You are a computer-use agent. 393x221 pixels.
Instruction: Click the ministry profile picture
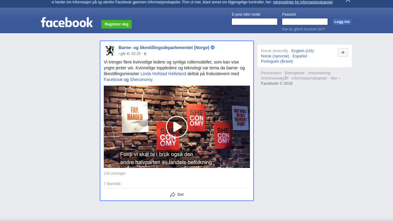point(110,51)
